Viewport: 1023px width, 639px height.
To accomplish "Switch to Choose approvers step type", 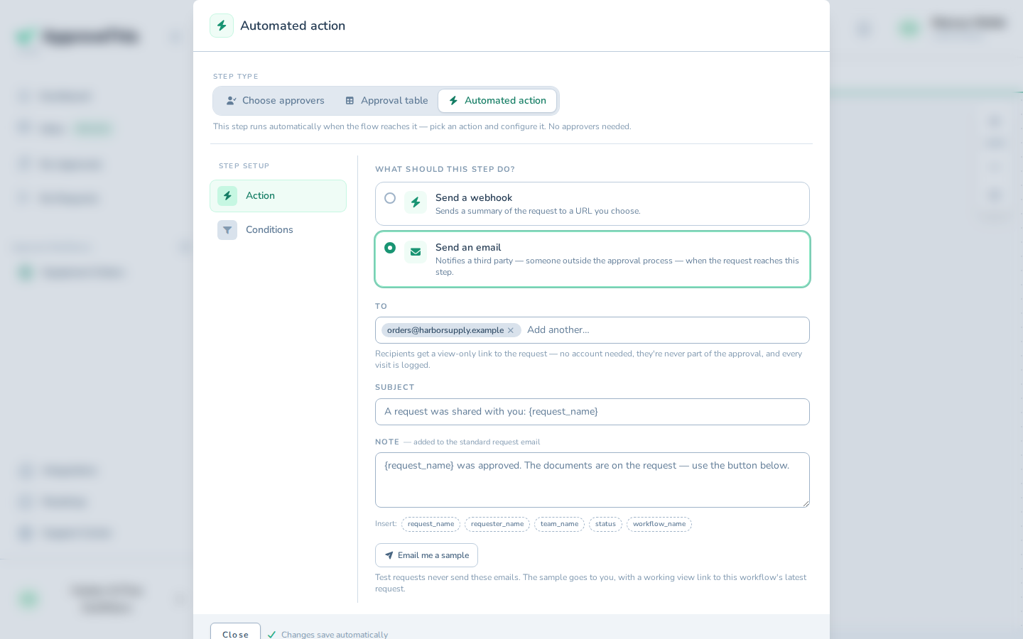I will 275,101.
